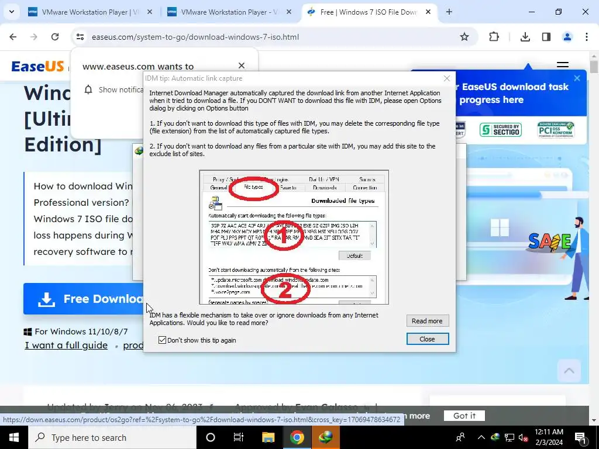
Task: Click the notification bell icon in permission popup
Action: coord(88,89)
